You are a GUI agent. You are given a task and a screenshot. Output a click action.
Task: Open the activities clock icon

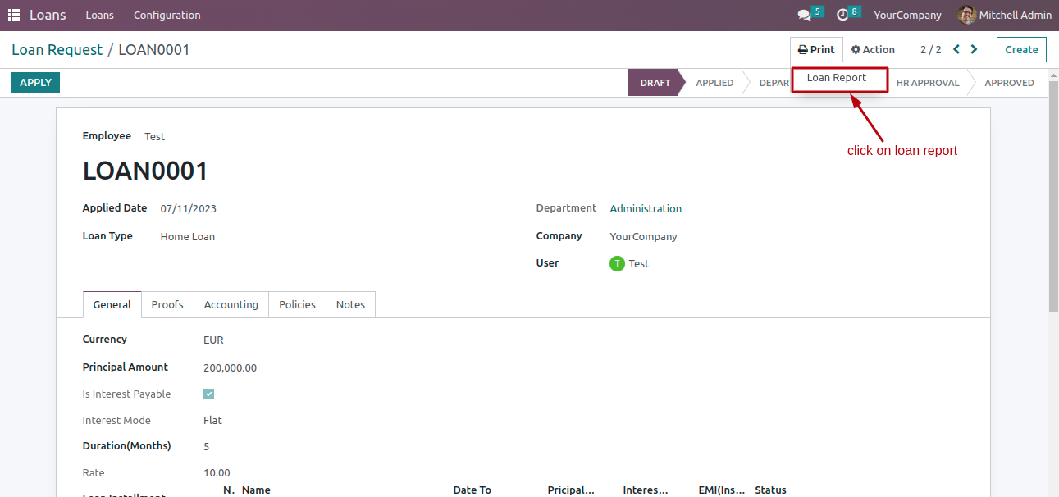(x=842, y=15)
